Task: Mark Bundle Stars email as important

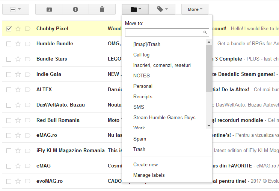Action: point(27,59)
